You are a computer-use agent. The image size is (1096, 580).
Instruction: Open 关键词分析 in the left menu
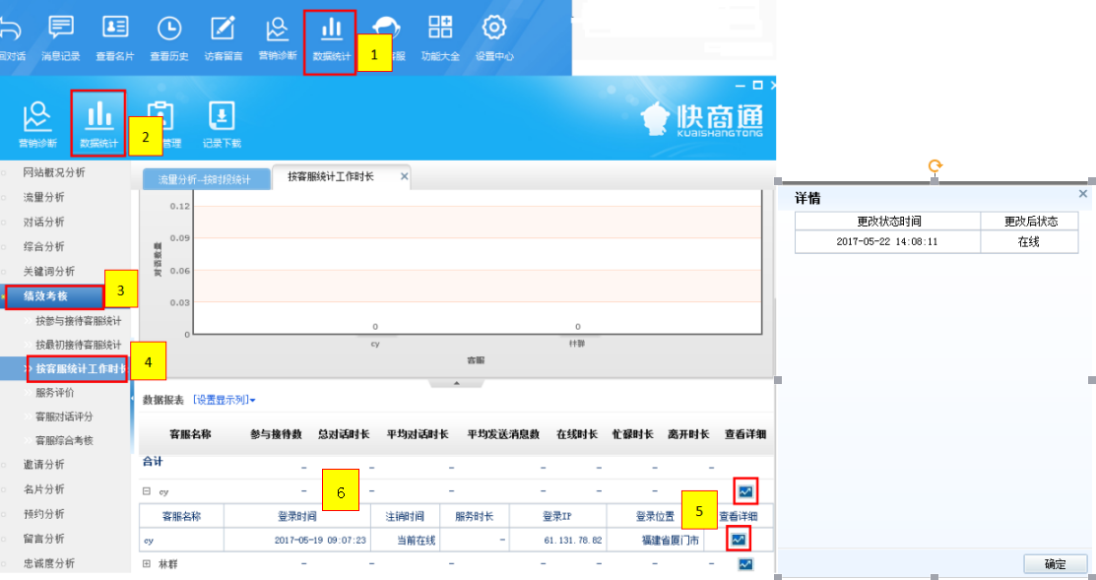[x=49, y=271]
